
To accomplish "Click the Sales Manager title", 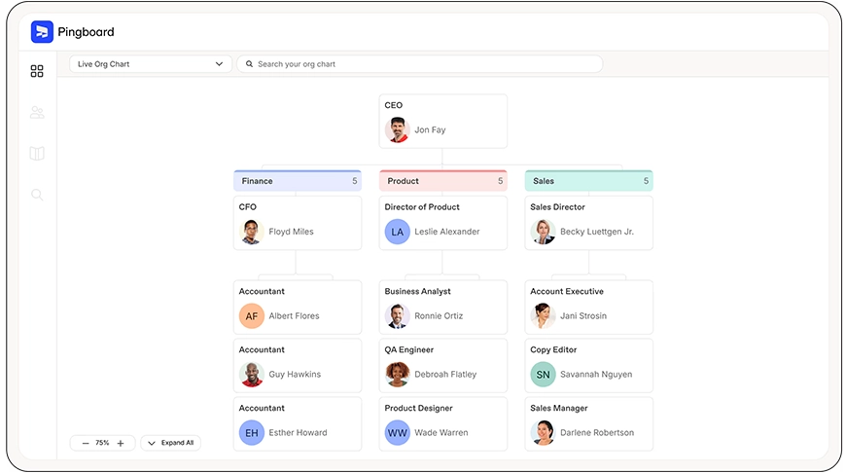I will coord(559,408).
